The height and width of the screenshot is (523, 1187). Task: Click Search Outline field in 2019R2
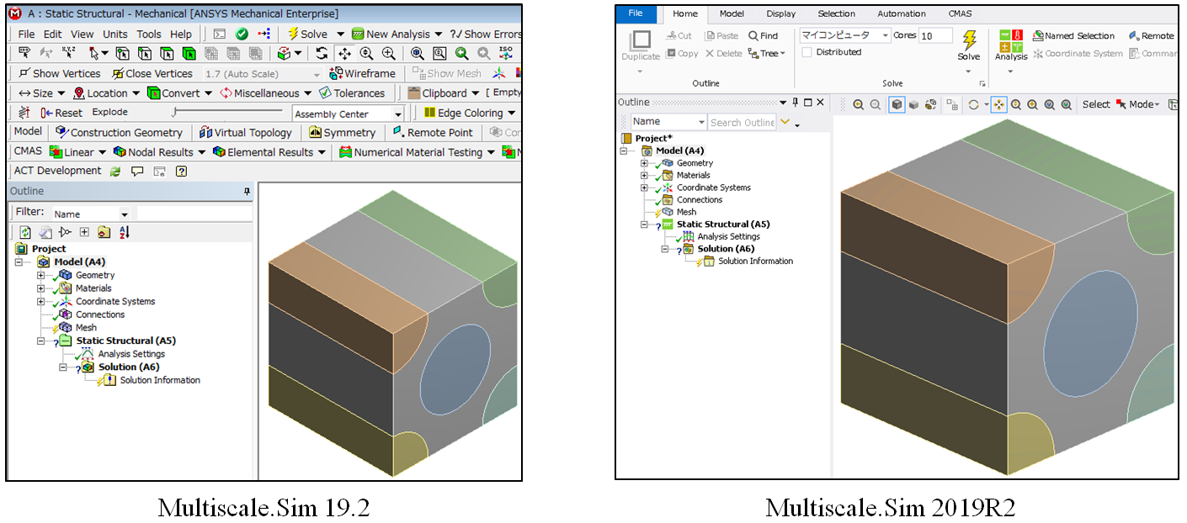[742, 122]
